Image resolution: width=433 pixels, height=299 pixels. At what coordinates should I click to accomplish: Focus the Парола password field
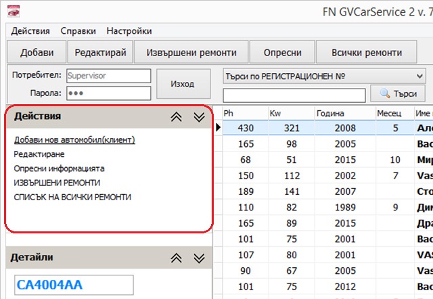pos(99,93)
